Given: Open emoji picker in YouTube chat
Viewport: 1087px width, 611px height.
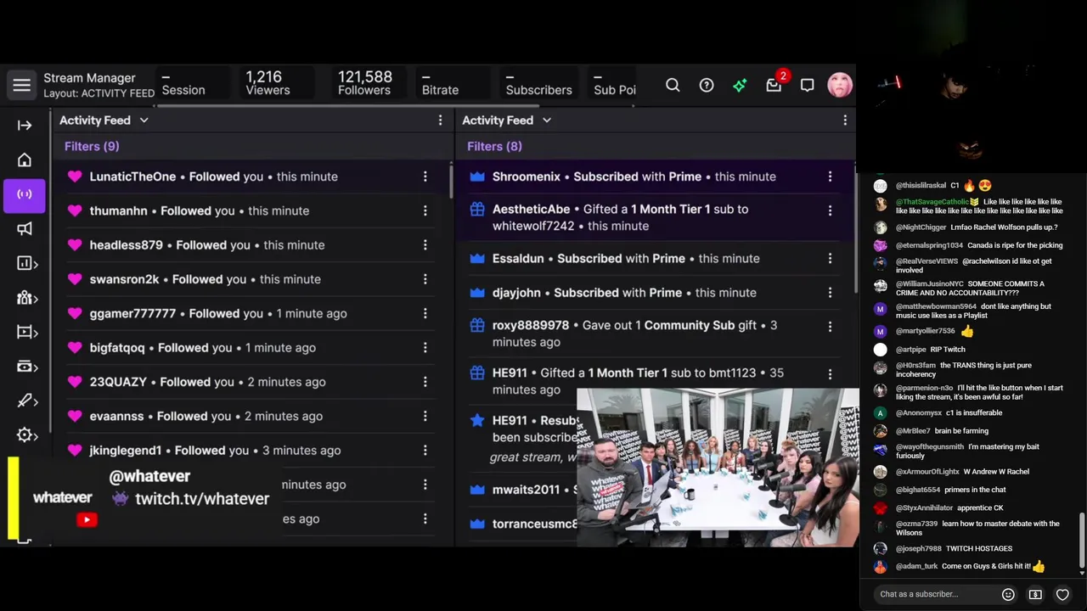Looking at the screenshot, I should (x=1008, y=594).
